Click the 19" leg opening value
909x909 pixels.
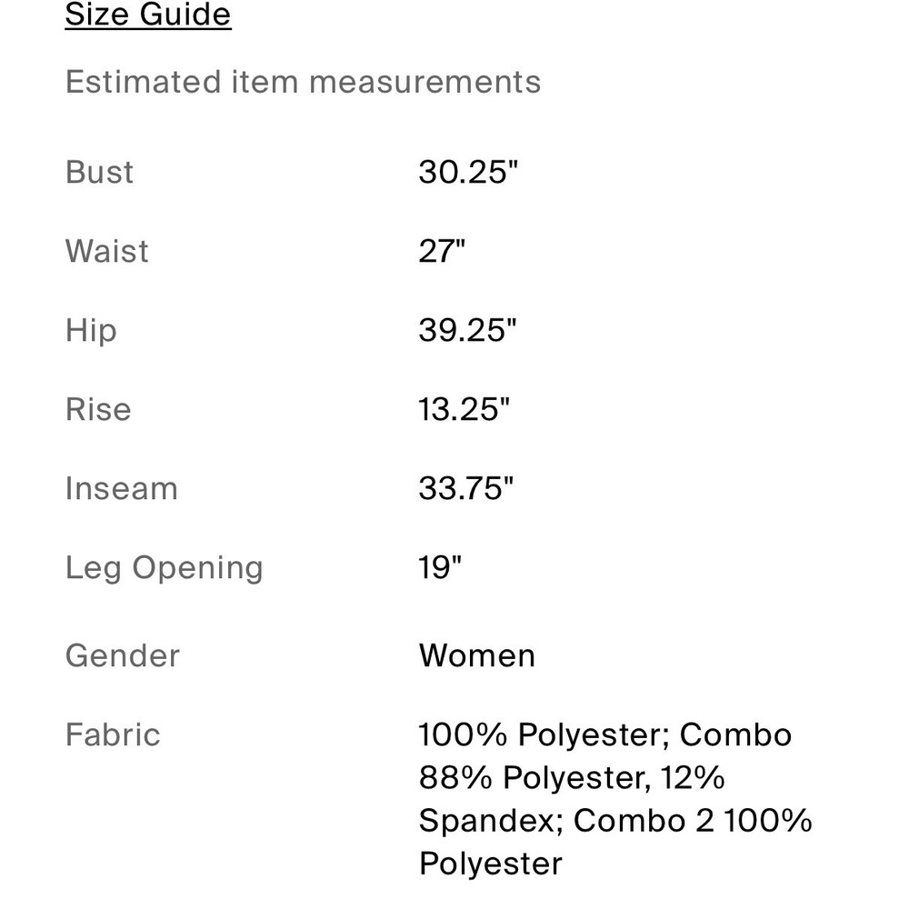pos(440,567)
